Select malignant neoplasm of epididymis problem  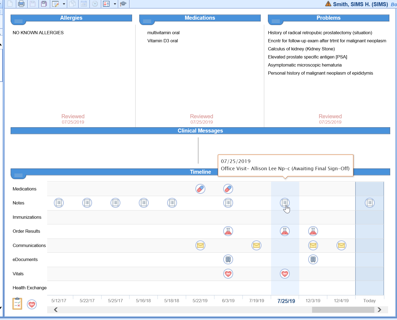pos(320,73)
